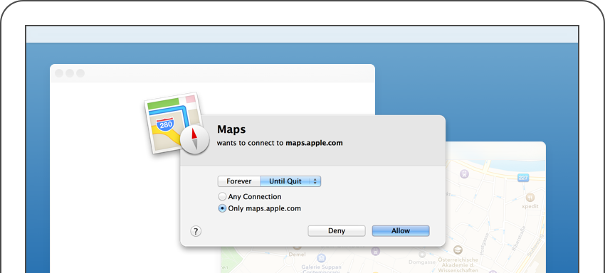The image size is (605, 273).
Task: Click the xpedit restaurant pin on map
Action: click(530, 197)
